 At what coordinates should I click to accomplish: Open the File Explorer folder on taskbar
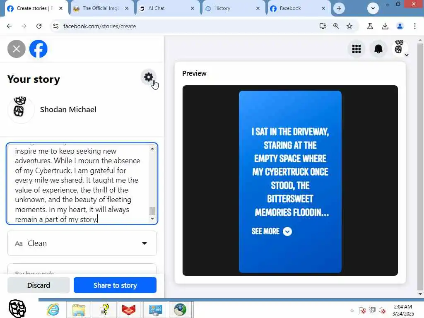[79, 310]
